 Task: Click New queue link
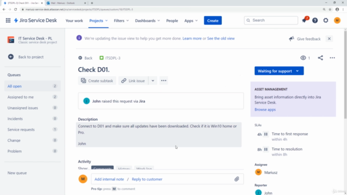(x=17, y=173)
